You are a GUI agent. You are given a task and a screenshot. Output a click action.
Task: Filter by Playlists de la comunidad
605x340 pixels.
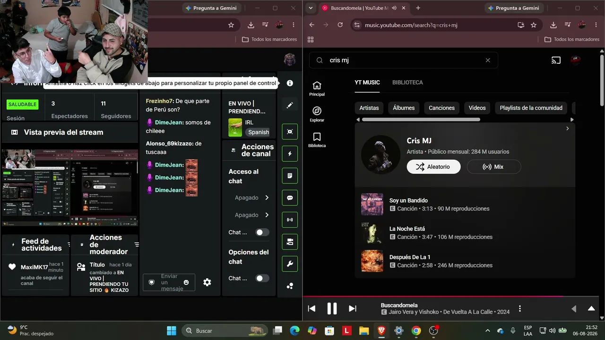531,108
